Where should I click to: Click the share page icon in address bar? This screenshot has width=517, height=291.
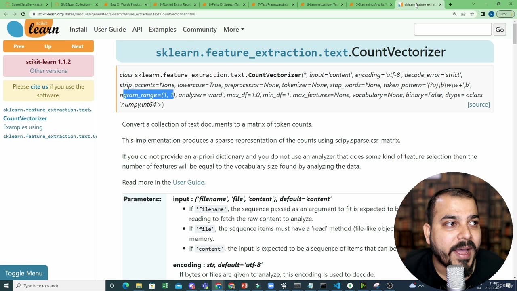[x=463, y=14]
